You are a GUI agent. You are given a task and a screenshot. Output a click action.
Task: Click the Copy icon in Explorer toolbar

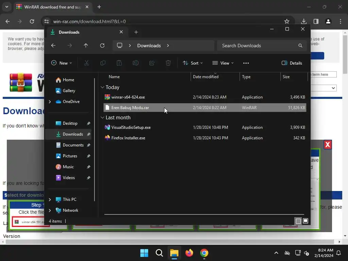[x=103, y=63]
